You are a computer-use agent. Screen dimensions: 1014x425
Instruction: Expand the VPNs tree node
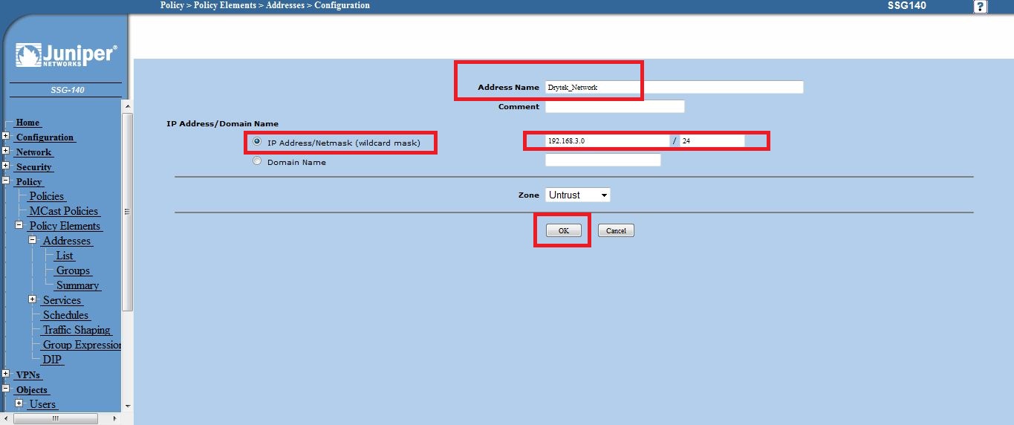click(6, 374)
